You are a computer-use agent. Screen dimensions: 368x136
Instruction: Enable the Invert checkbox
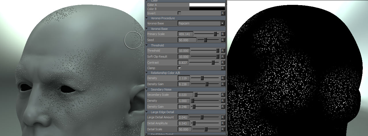179,13
